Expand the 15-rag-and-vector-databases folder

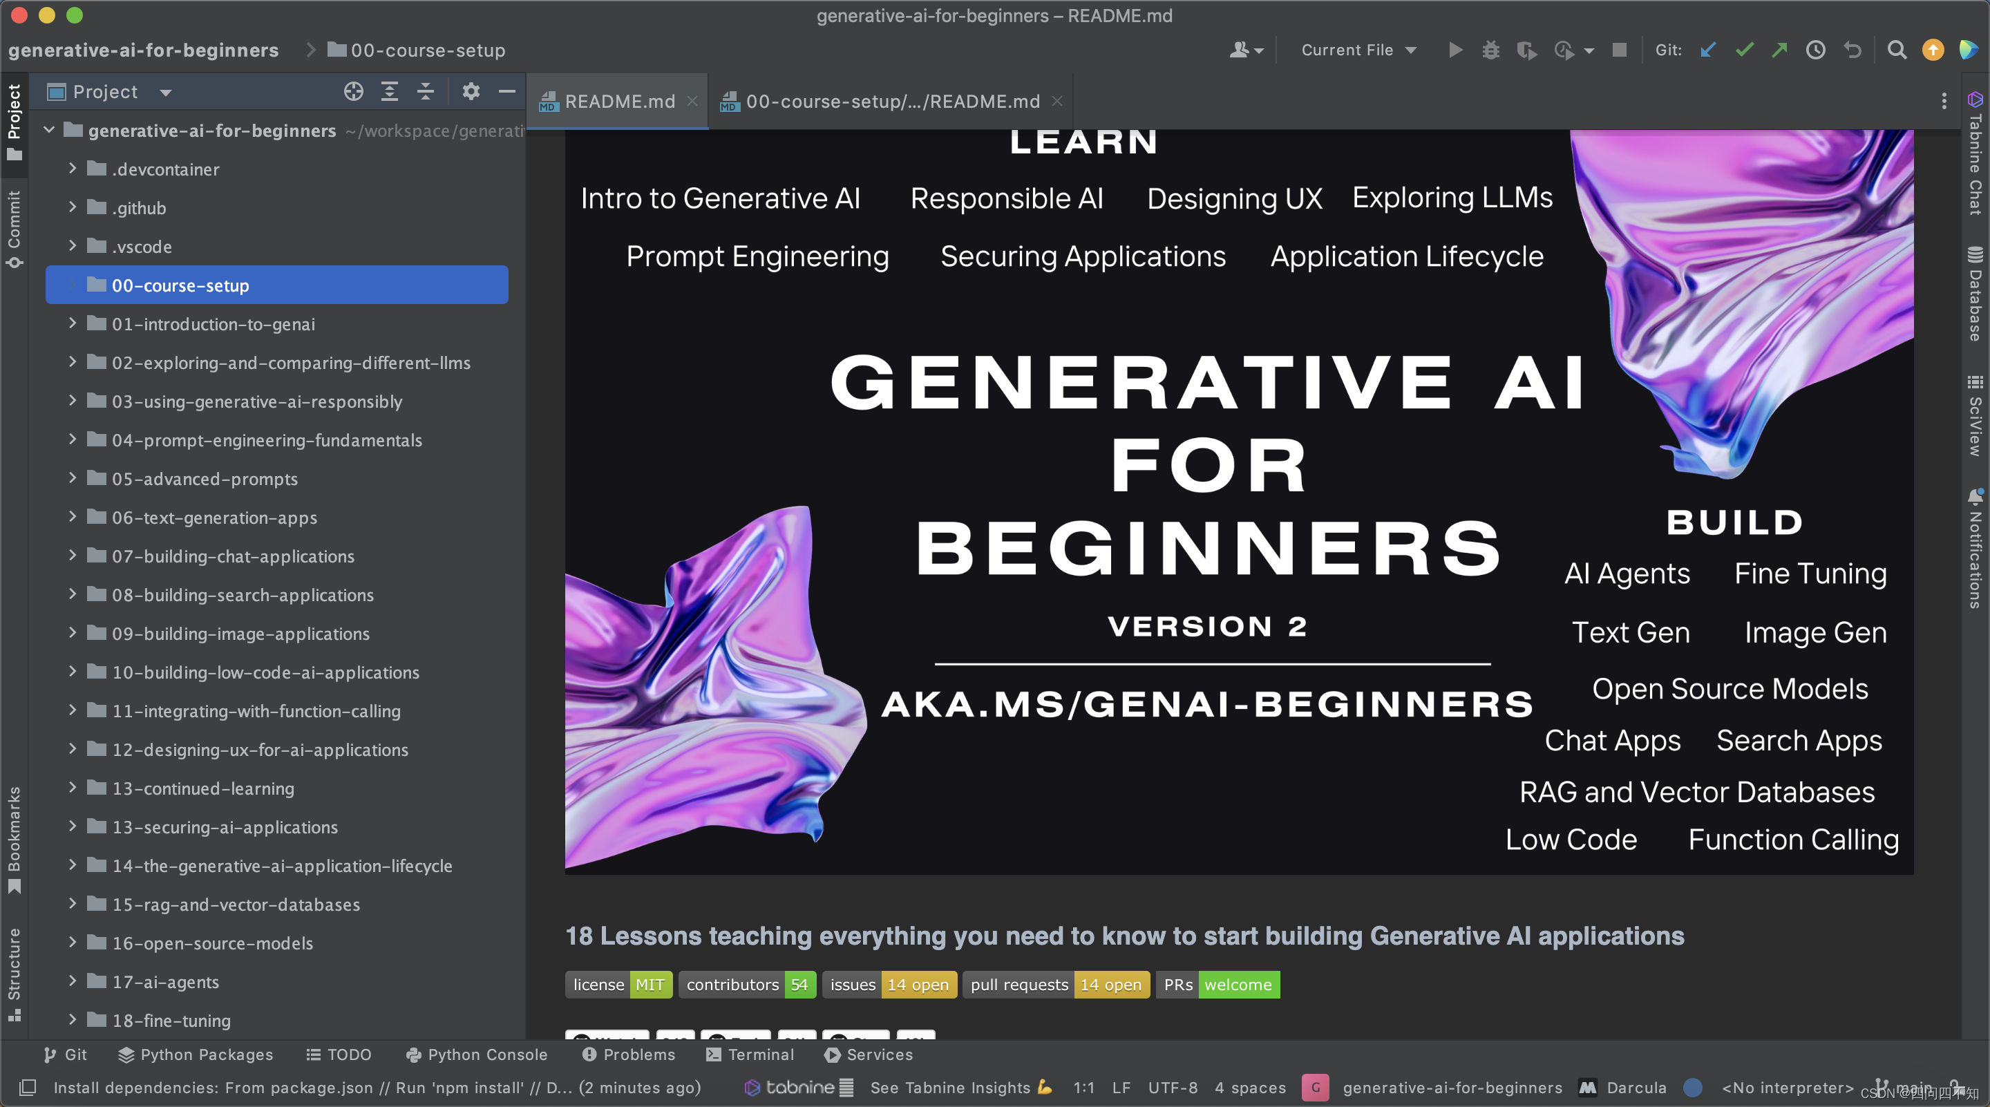(72, 903)
